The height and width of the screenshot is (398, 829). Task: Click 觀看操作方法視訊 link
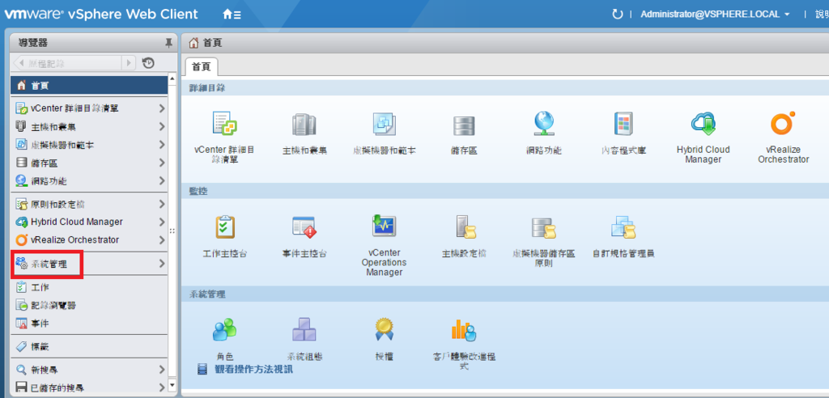pyautogui.click(x=253, y=369)
